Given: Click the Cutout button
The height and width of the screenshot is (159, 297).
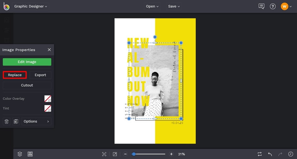Looking at the screenshot, I should click(27, 85).
